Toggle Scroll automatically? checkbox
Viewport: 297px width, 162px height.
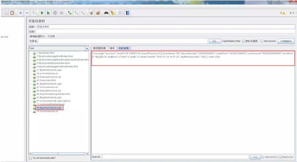31,158
